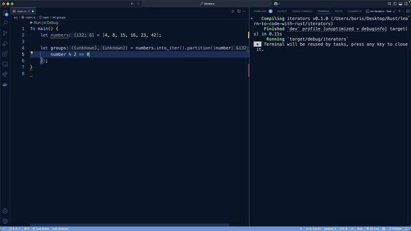Open the Manage gear in activity bar
The image size is (411, 231).
coord(5,221)
